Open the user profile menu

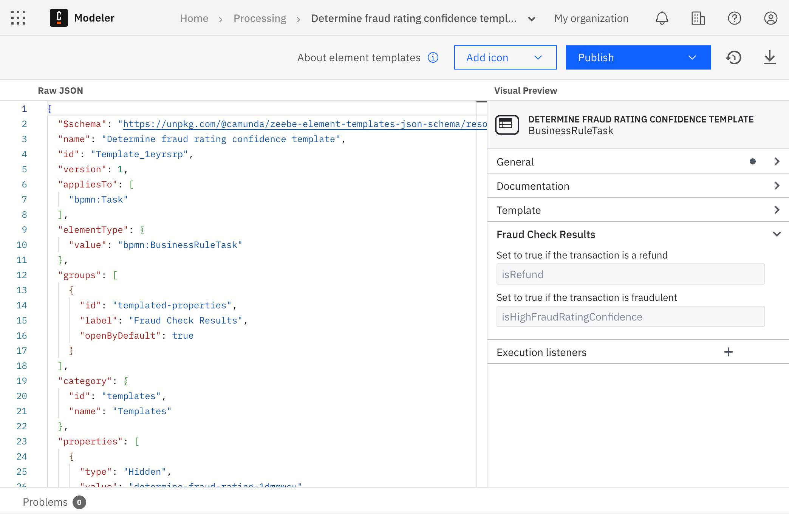point(770,18)
